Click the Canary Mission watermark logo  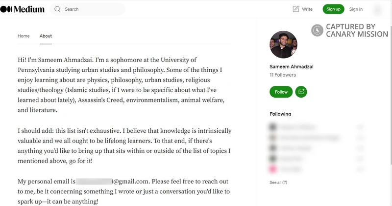click(x=318, y=30)
